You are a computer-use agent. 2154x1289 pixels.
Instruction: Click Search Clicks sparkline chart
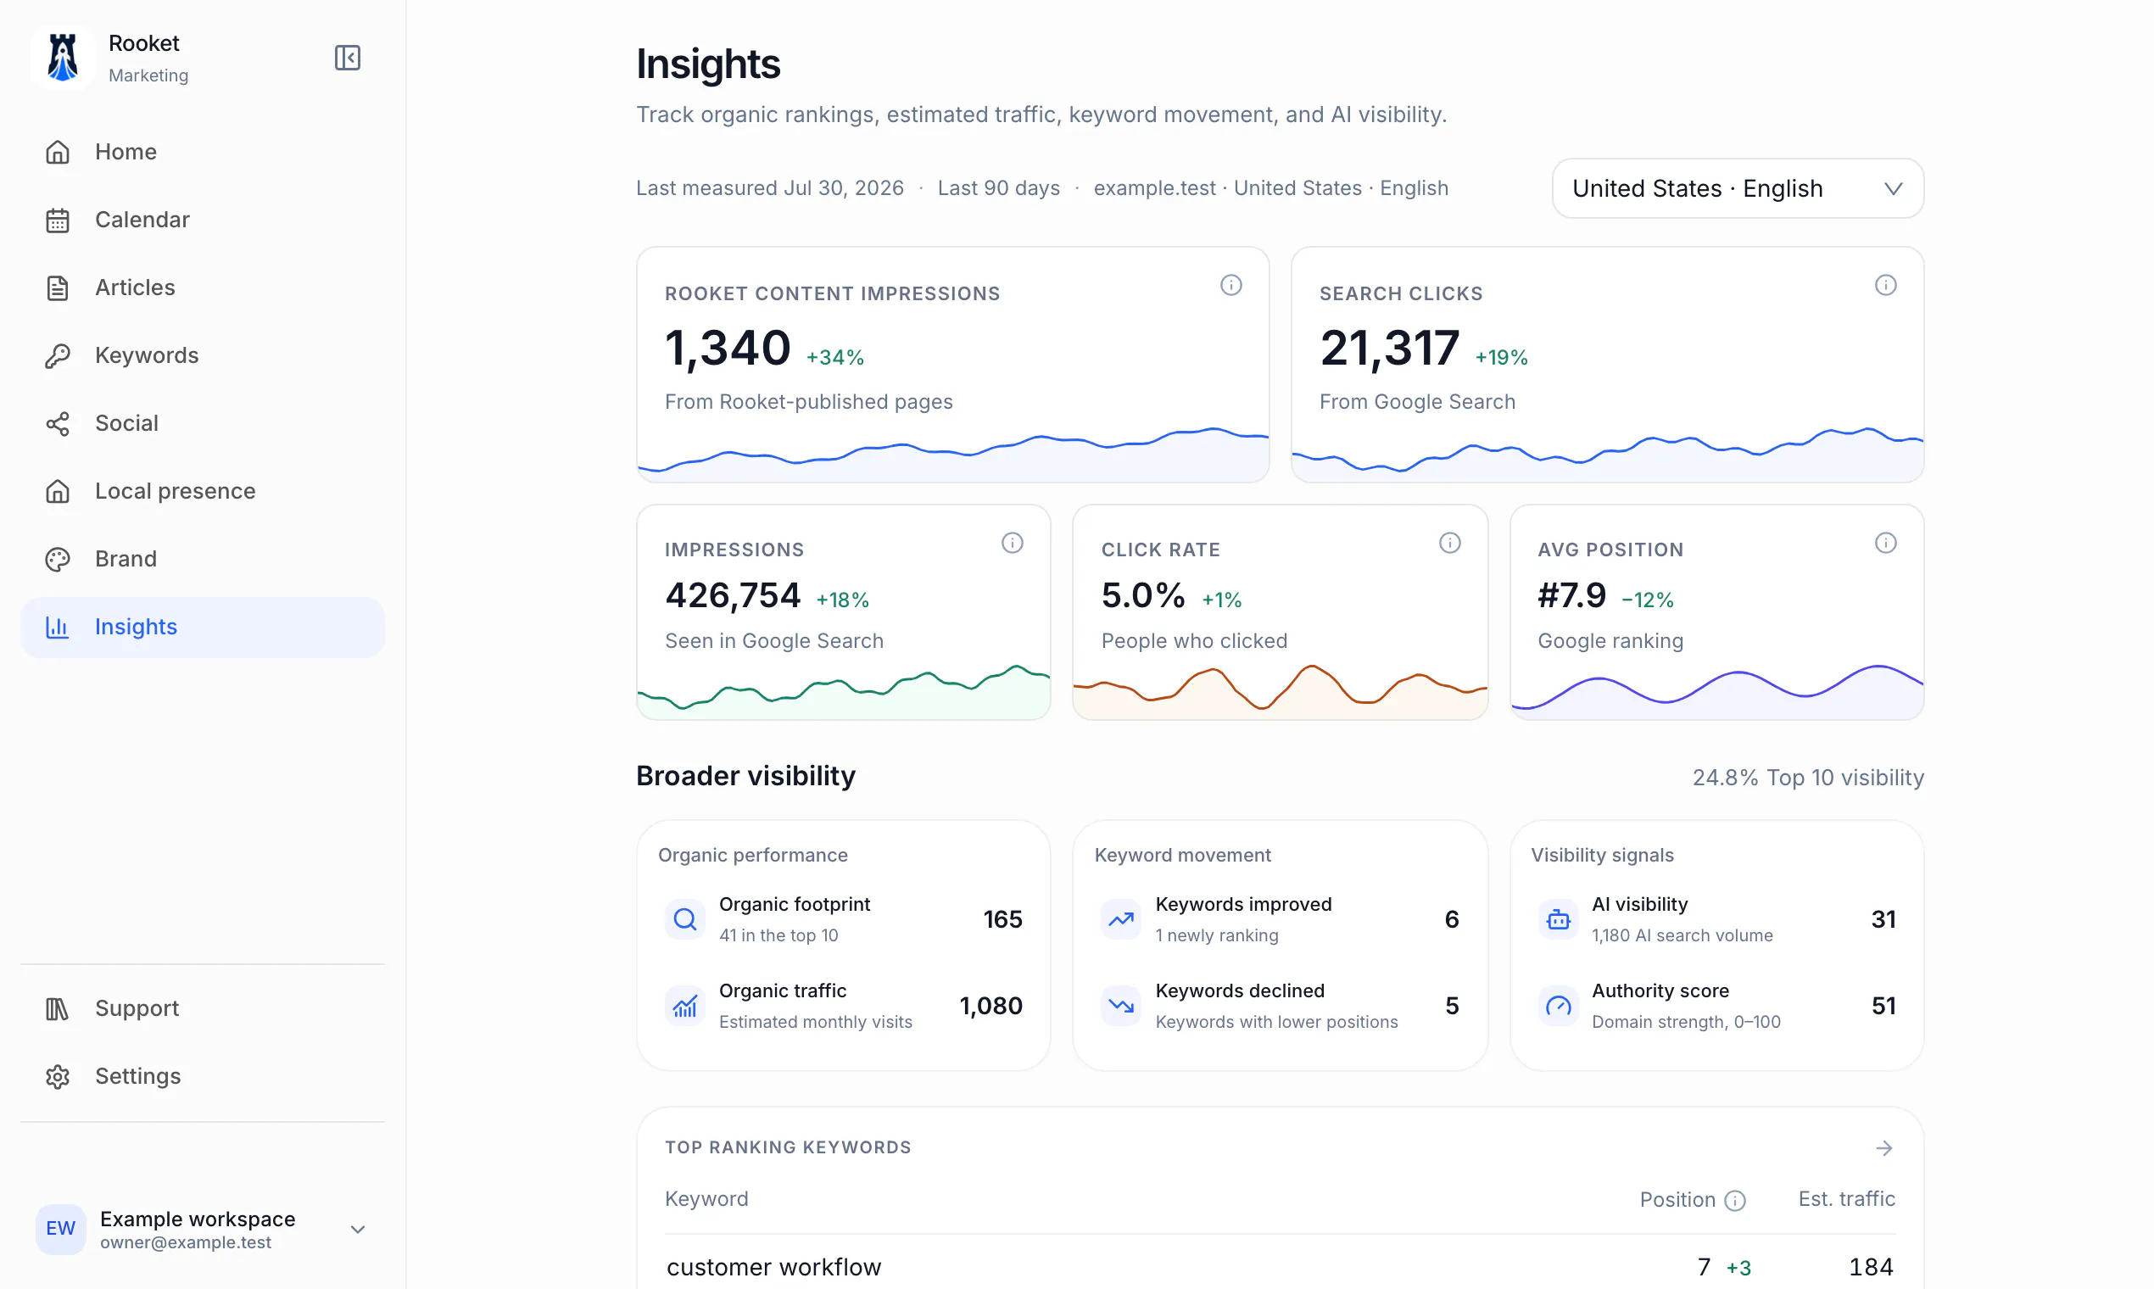[x=1608, y=454]
